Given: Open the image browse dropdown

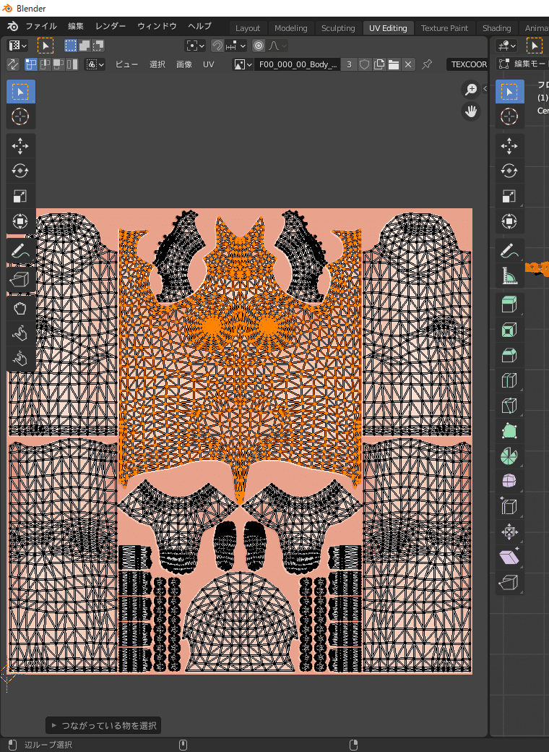Looking at the screenshot, I should [x=243, y=64].
